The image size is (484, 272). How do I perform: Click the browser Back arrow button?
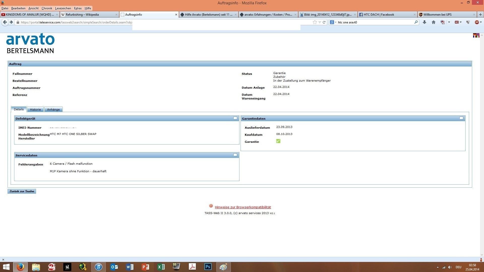pyautogui.click(x=5, y=22)
